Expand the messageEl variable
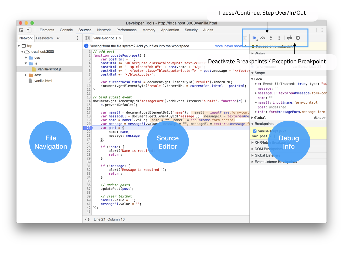This screenshot has height=257, width=343. click(256, 93)
